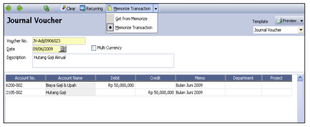Click the Voucher No. input field
The height and width of the screenshot is (127, 310).
point(59,41)
